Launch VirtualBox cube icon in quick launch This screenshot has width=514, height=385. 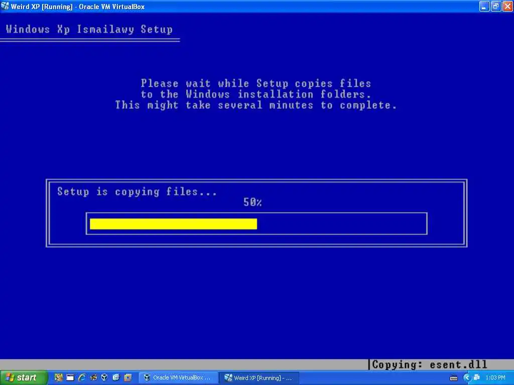(104, 377)
